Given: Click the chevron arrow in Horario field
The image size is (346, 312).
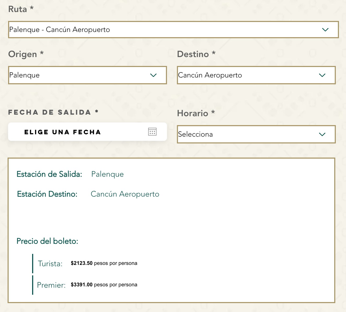Looking at the screenshot, I should (x=322, y=134).
